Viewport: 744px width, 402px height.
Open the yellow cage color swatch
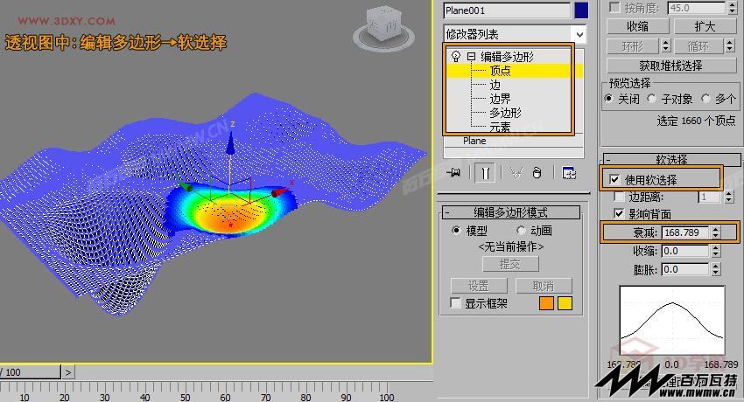565,303
